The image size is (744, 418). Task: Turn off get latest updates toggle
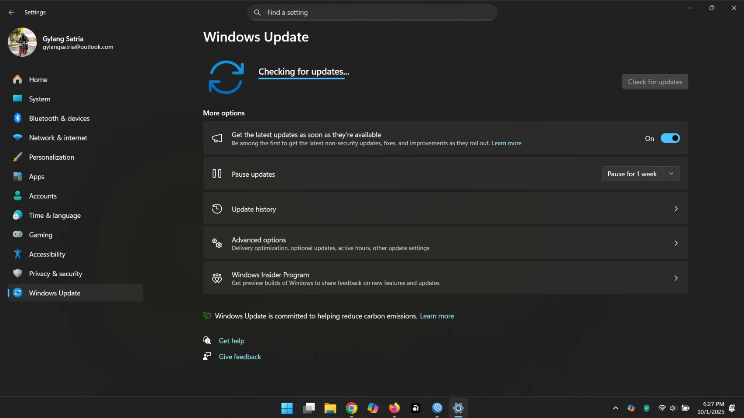(670, 138)
